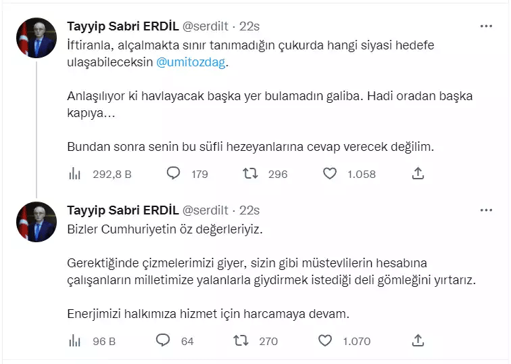Image resolution: width=511 pixels, height=364 pixels.
Task: Open views analytics on second tweet
Action: [75, 340]
